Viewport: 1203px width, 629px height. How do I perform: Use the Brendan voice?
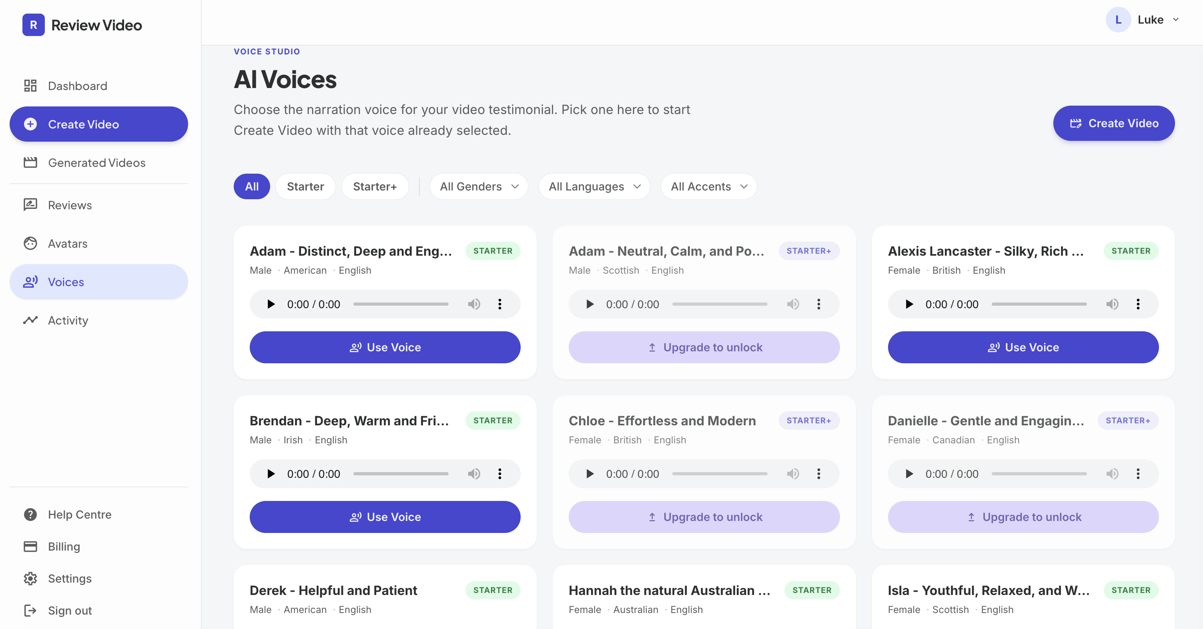click(385, 517)
